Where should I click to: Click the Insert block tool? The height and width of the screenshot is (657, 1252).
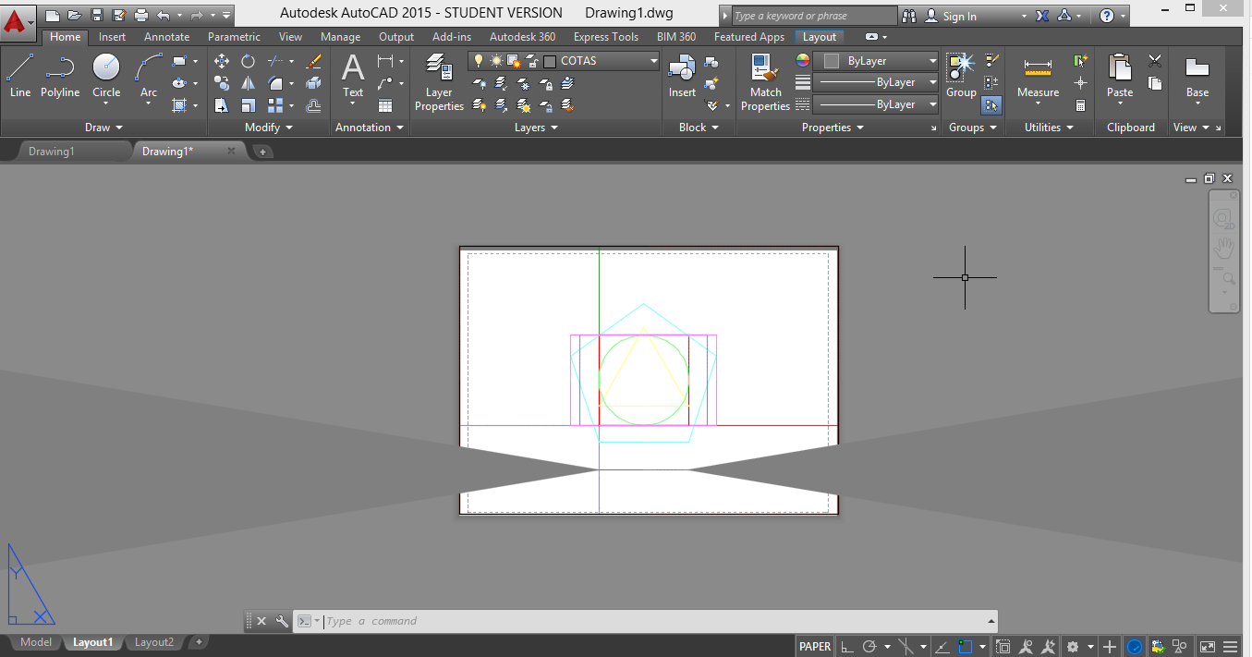point(682,75)
